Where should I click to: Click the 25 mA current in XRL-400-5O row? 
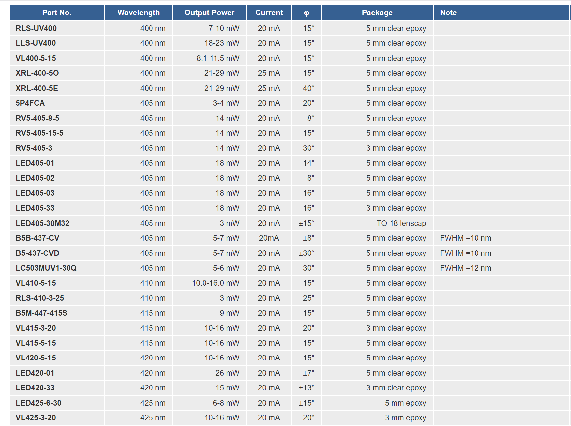(x=269, y=73)
